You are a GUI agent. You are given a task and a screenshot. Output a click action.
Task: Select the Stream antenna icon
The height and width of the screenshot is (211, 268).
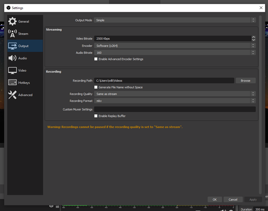point(12,34)
